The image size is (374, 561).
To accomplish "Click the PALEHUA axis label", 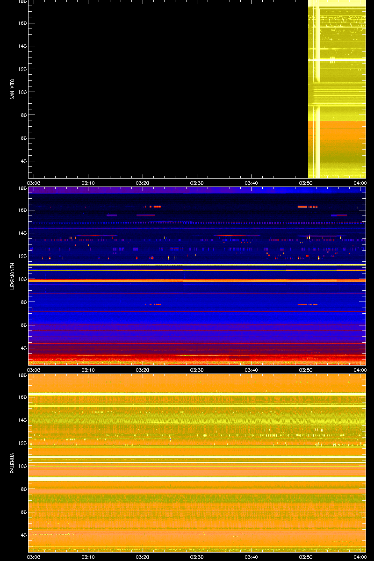I will [x=12, y=463].
